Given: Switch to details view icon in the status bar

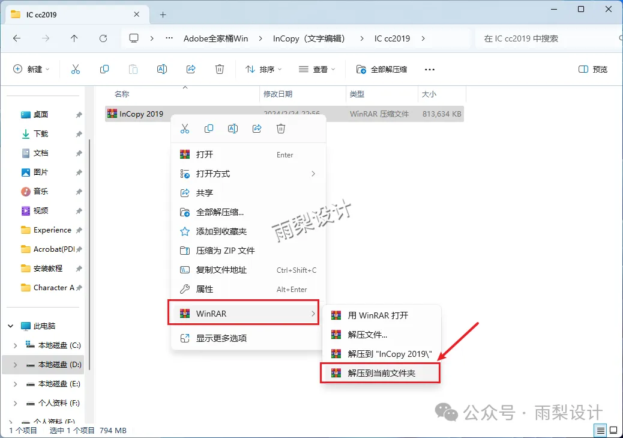Looking at the screenshot, I should [x=601, y=430].
